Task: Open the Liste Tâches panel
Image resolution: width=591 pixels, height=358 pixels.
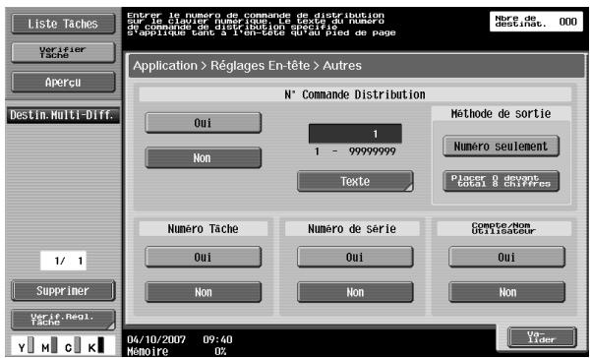Action: [63, 25]
